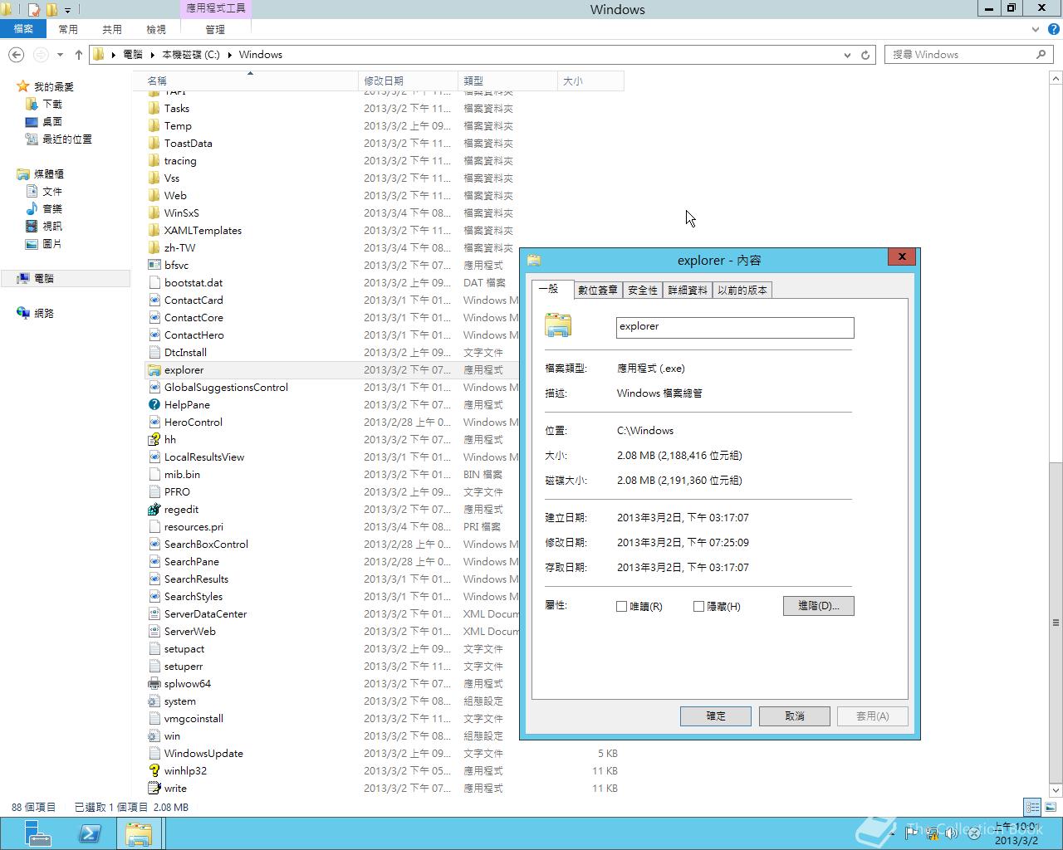Open Server Manager from the taskbar
Screen dimensions: 1063x850
click(x=37, y=833)
